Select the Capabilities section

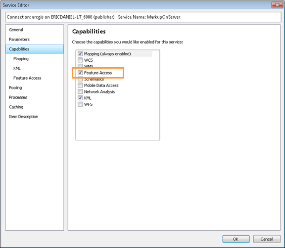pyautogui.click(x=35, y=49)
